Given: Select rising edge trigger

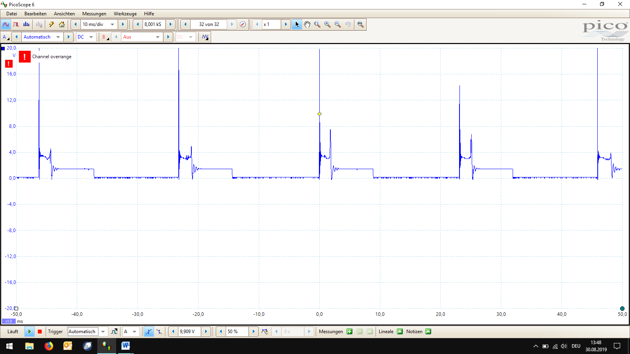Looking at the screenshot, I should point(148,332).
